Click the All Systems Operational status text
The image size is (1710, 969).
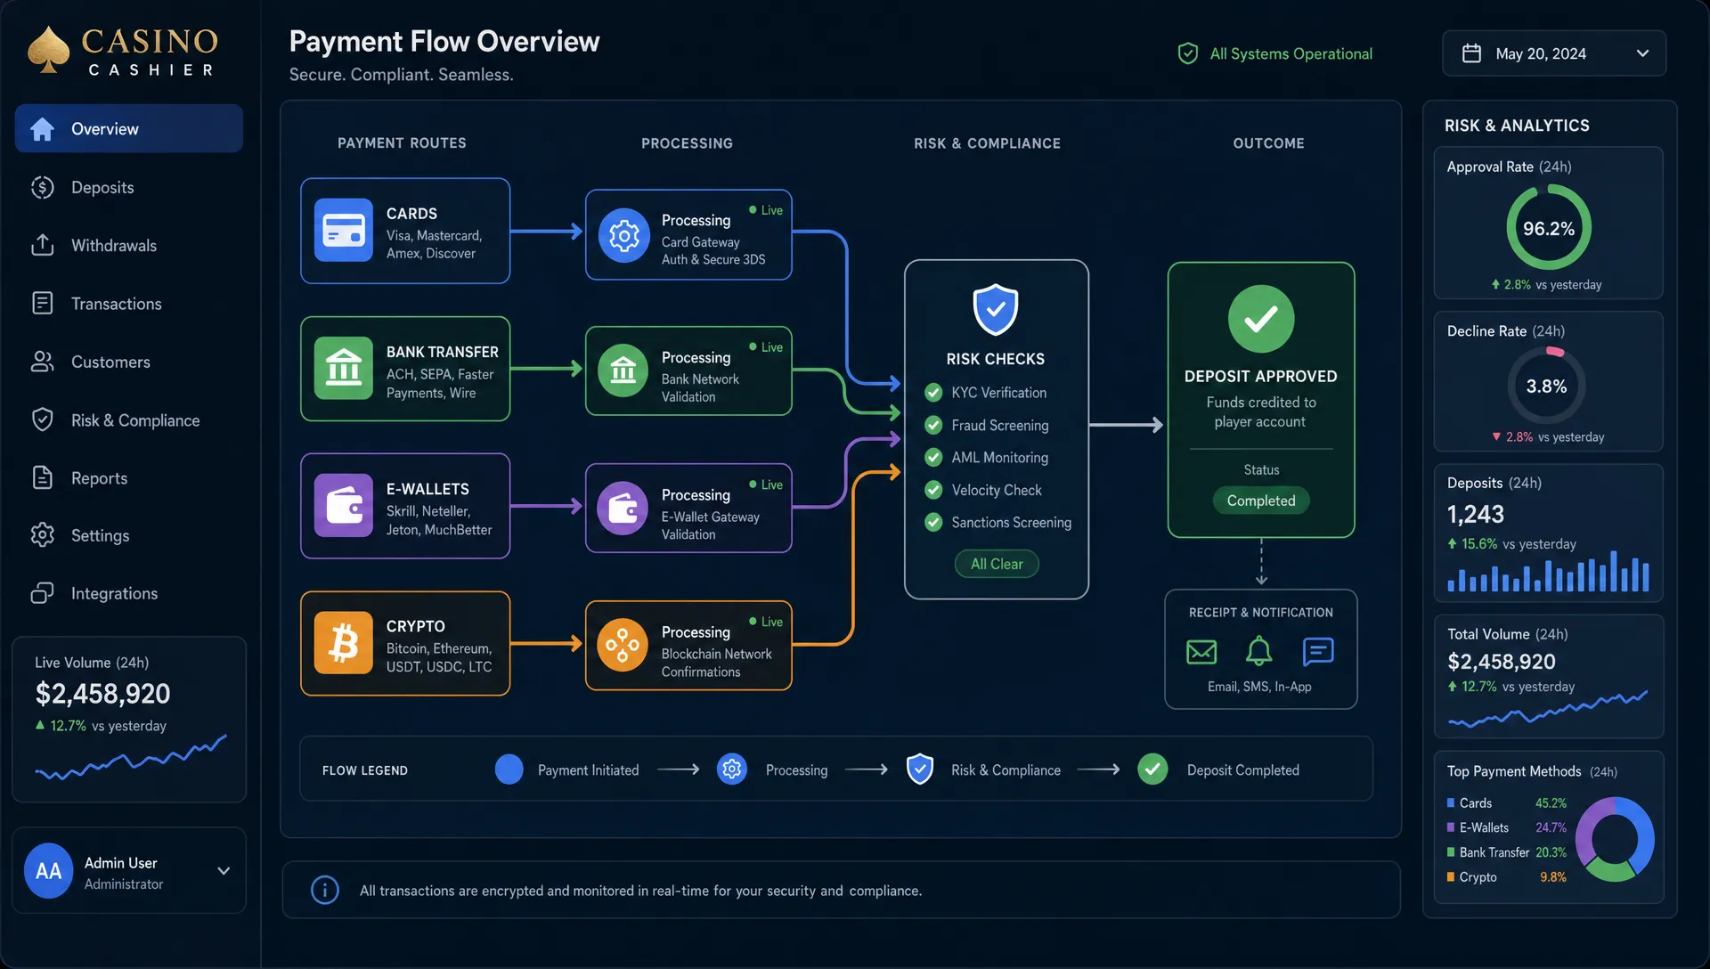tap(1291, 53)
